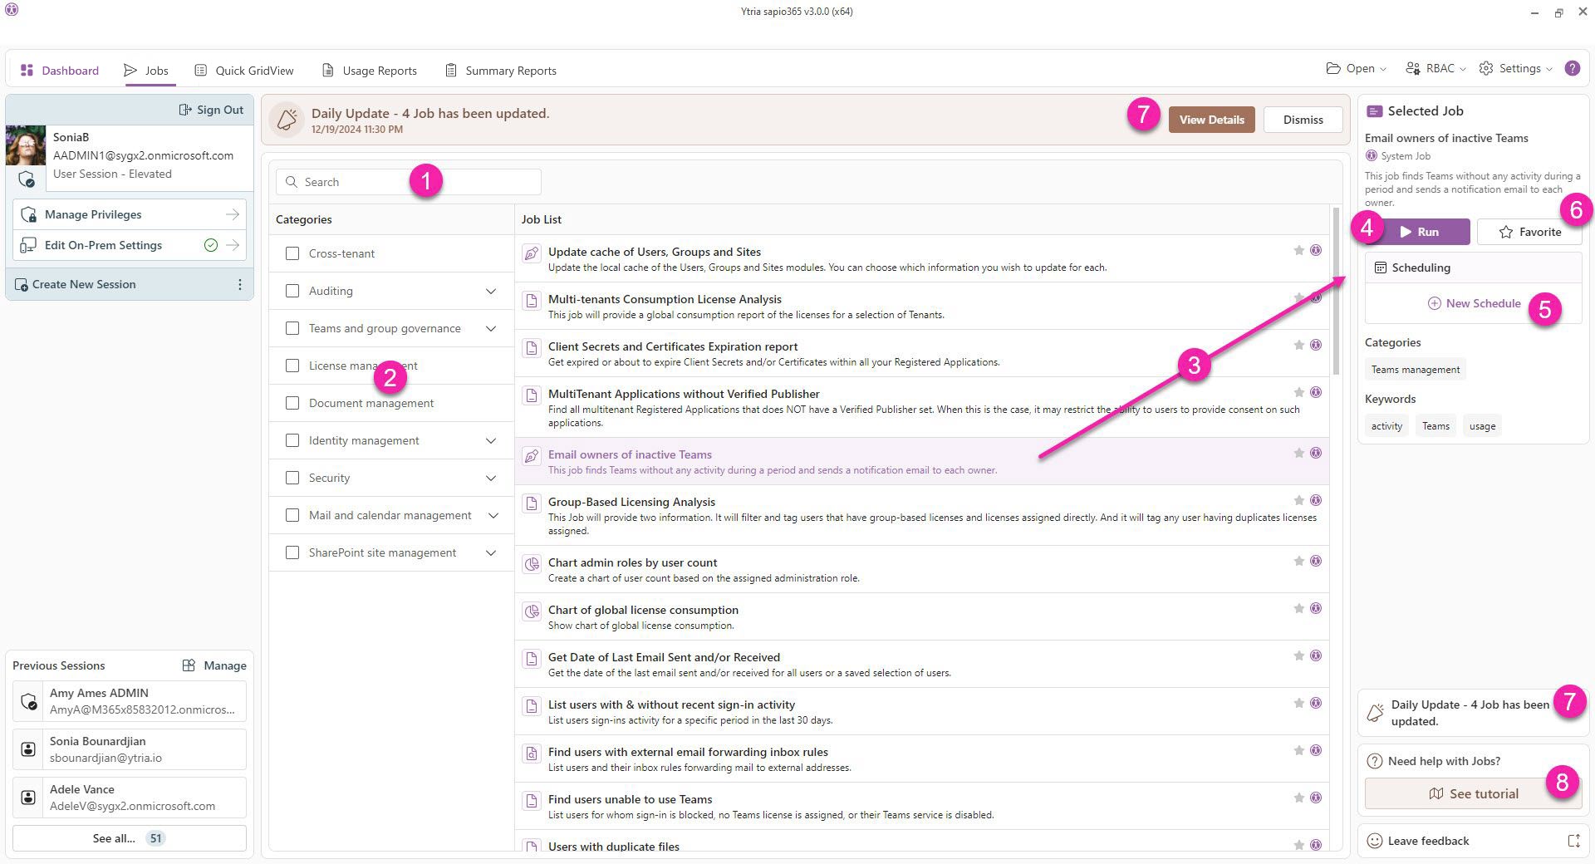Click the expand icon beside Leave feedback
The image size is (1595, 864).
click(1573, 841)
